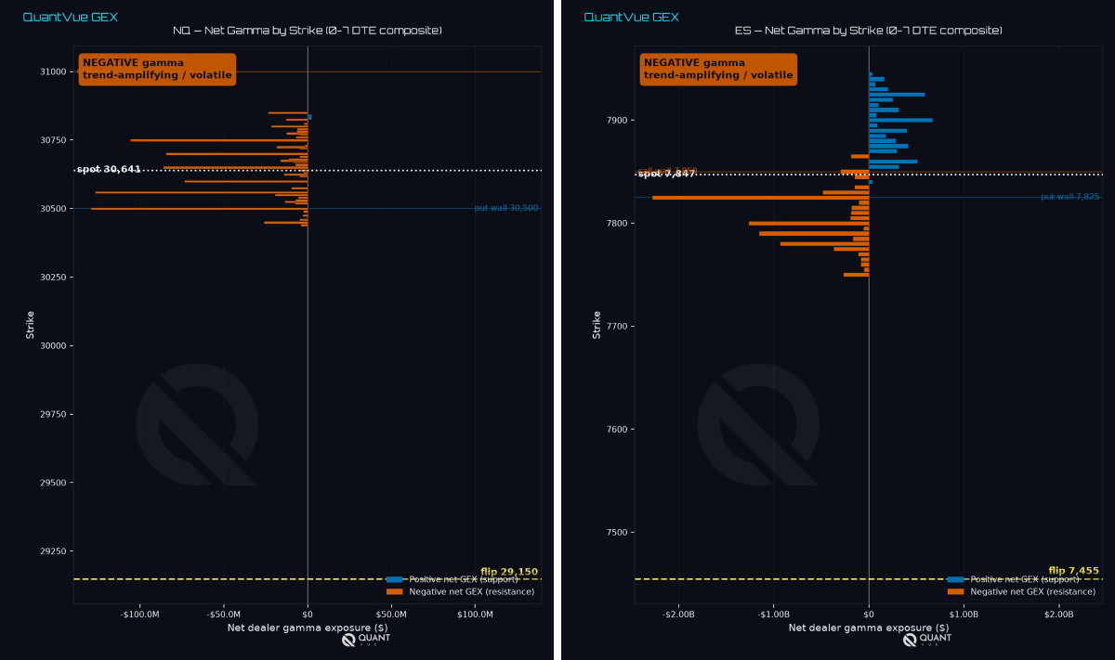The width and height of the screenshot is (1115, 660).
Task: Click the QuantVue GEX header above the ES chart
Action: [x=631, y=17]
